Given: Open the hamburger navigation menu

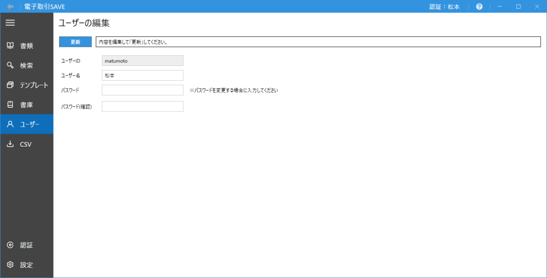Looking at the screenshot, I should (x=10, y=23).
